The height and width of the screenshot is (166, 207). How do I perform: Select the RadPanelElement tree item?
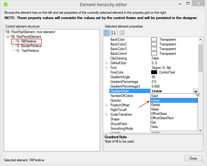coord(29,37)
